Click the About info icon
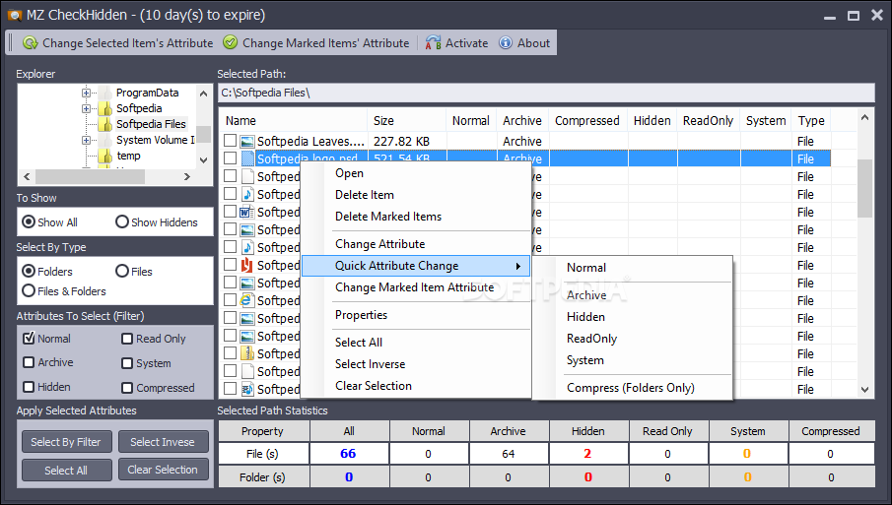Image resolution: width=892 pixels, height=505 pixels. coord(506,42)
